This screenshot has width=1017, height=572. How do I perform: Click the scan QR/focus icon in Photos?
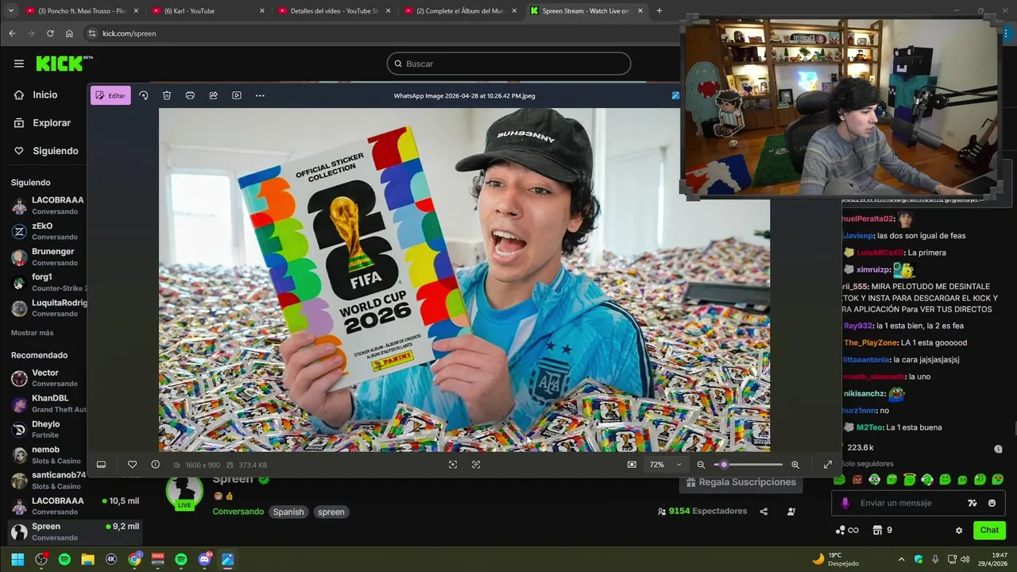click(453, 465)
